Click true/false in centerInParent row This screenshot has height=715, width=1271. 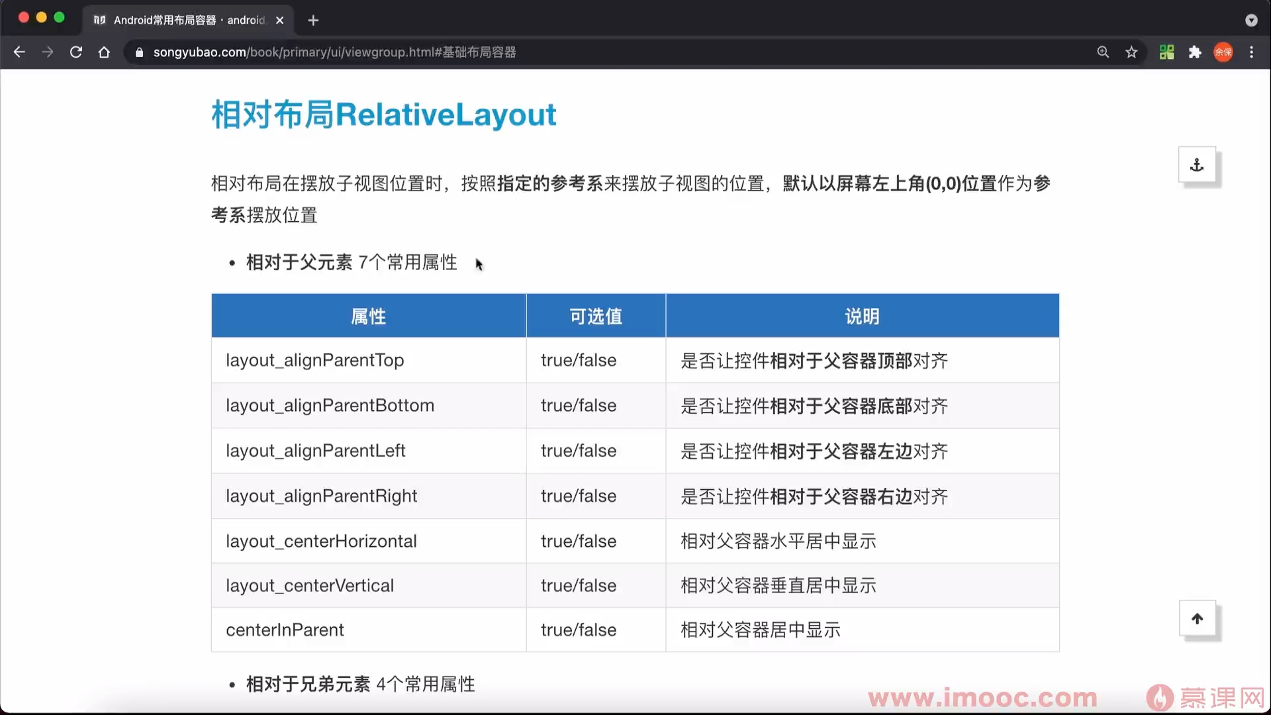pos(579,630)
